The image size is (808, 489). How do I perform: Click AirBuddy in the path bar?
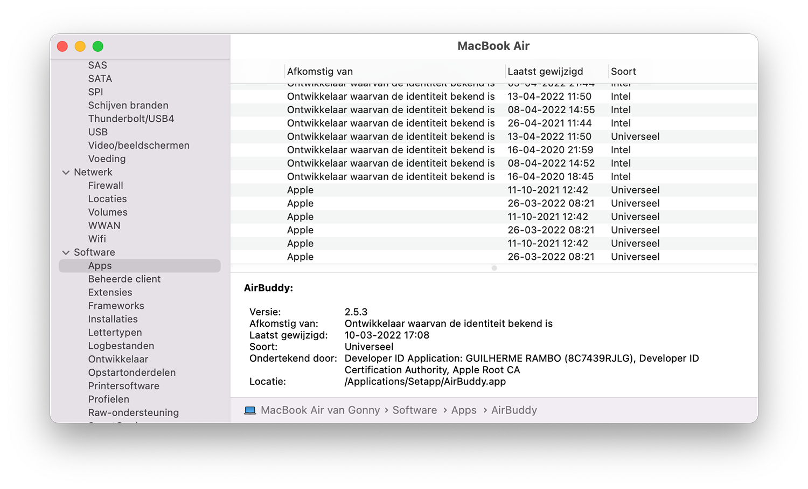click(x=514, y=410)
